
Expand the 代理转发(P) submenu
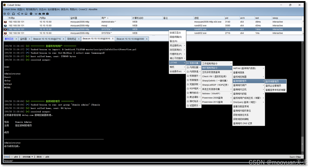click(177, 54)
